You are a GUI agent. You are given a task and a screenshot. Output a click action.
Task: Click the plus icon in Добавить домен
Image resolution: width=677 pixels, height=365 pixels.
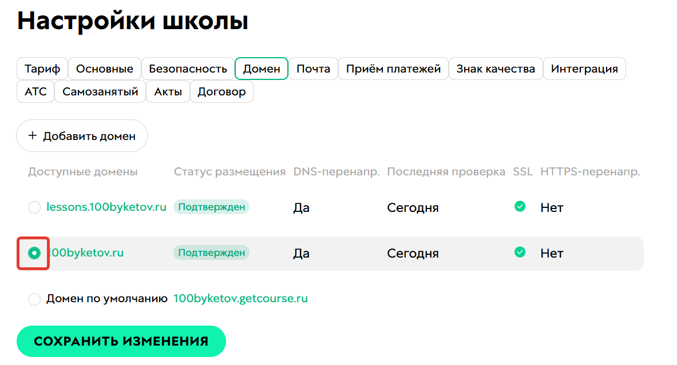pos(33,136)
